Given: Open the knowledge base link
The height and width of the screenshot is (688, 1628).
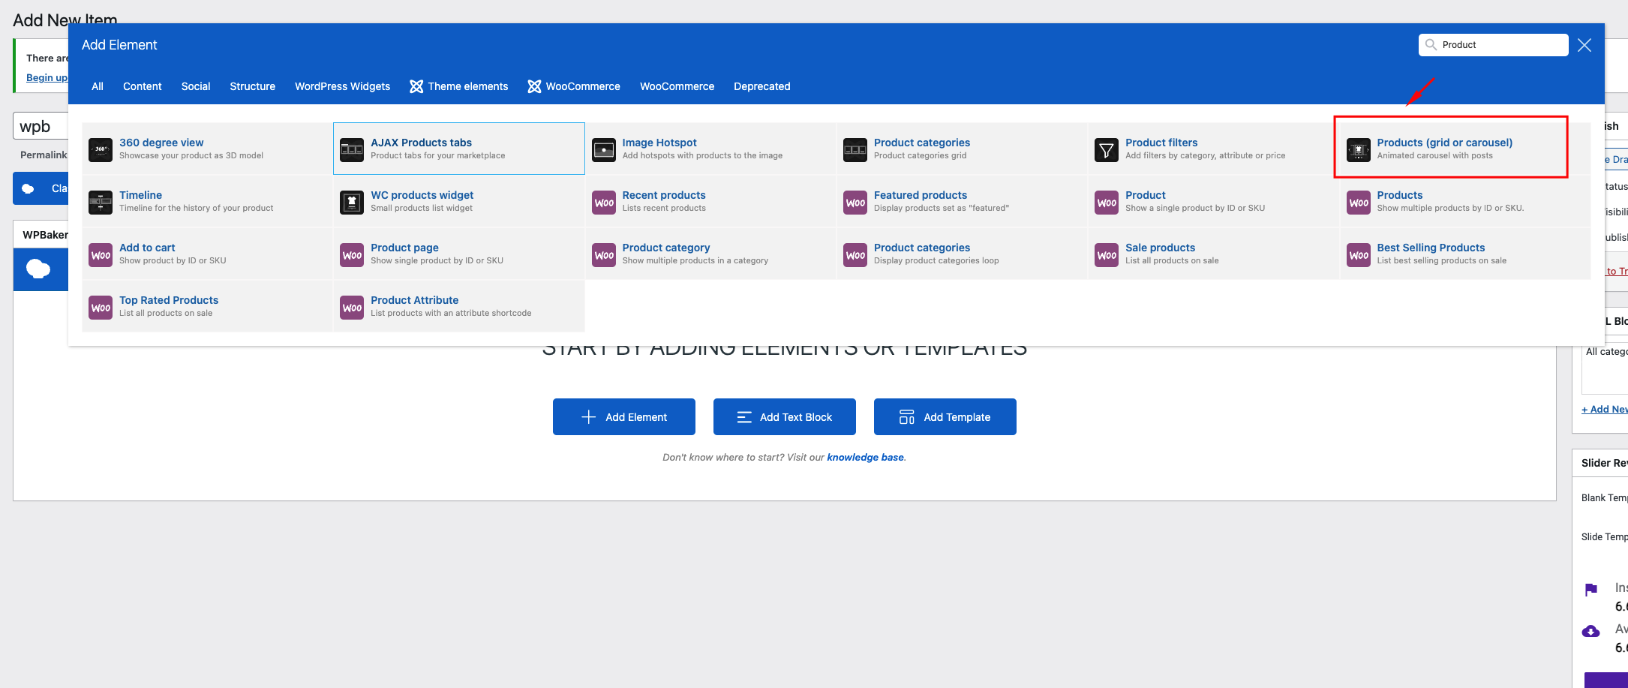Looking at the screenshot, I should click(x=865, y=457).
